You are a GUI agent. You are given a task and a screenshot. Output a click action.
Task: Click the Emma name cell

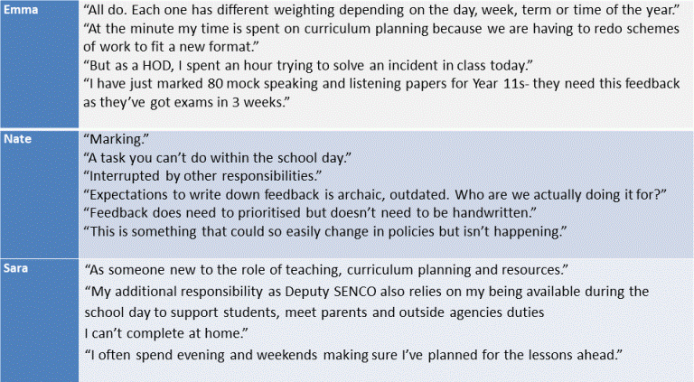point(40,64)
